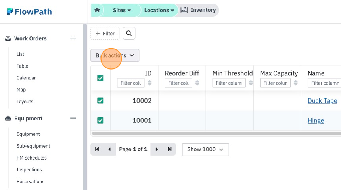Open the Duck Tape item link
341x190 pixels.
click(x=322, y=101)
